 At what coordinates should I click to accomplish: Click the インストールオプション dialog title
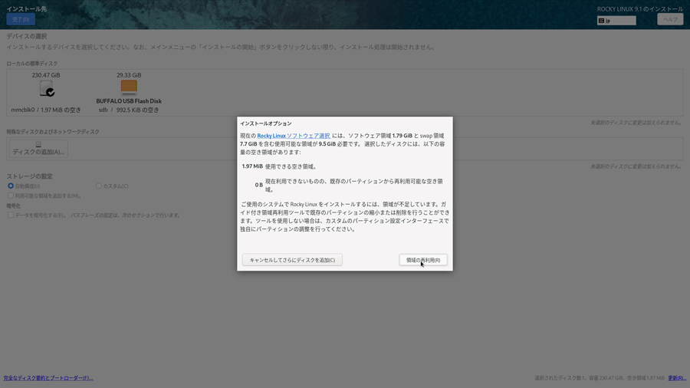265,123
